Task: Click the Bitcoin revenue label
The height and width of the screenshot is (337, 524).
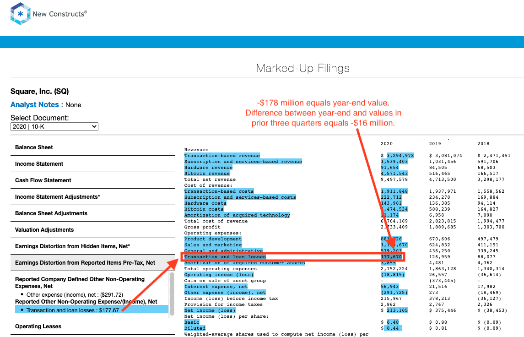Action: point(207,174)
